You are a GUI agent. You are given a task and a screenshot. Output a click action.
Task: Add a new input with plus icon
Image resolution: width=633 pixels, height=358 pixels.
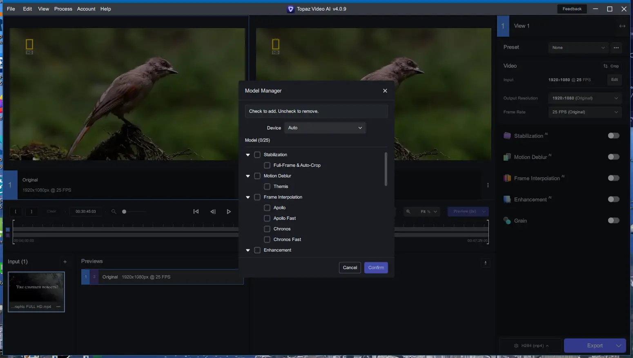click(x=65, y=262)
